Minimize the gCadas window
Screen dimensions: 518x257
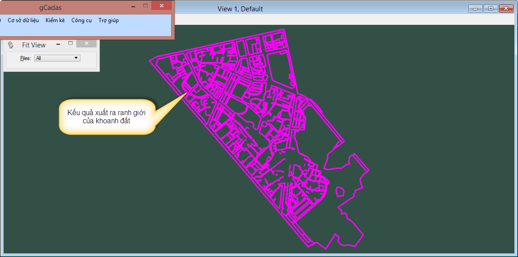(133, 6)
